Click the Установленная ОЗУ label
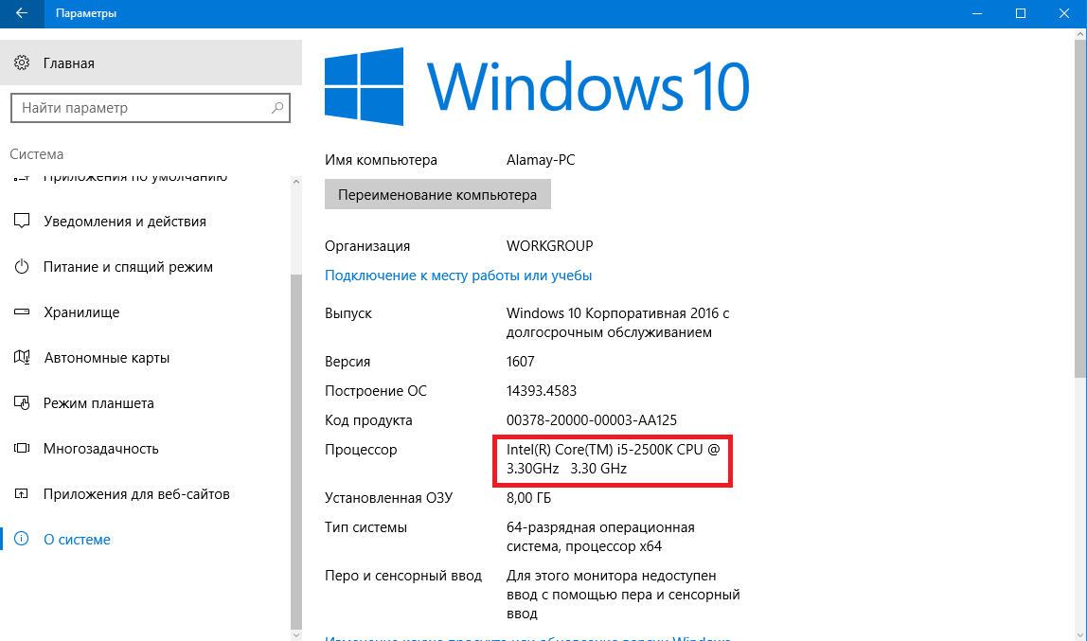This screenshot has width=1087, height=641. tap(388, 498)
